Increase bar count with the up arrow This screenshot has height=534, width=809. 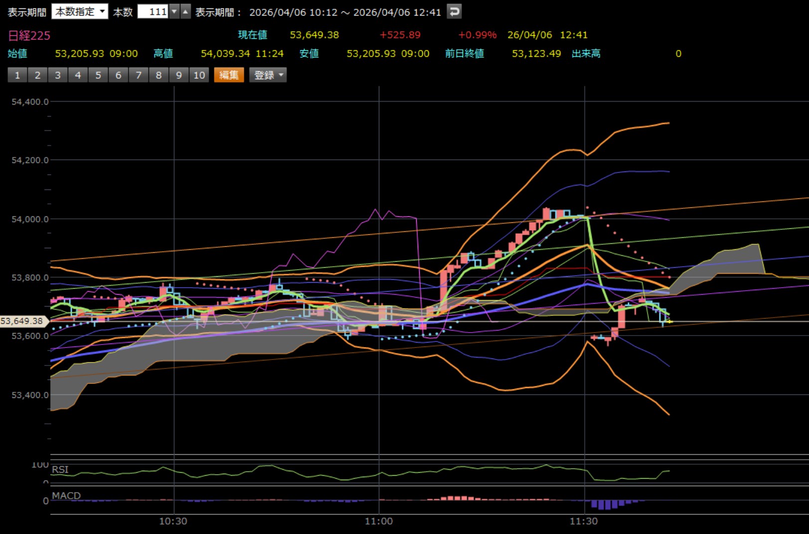tap(185, 11)
